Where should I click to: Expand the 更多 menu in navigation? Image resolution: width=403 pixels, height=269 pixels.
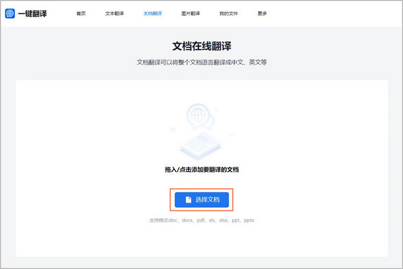point(262,13)
